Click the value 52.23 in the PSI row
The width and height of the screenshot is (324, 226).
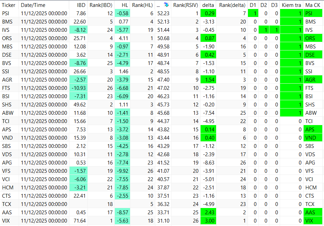tap(163, 13)
